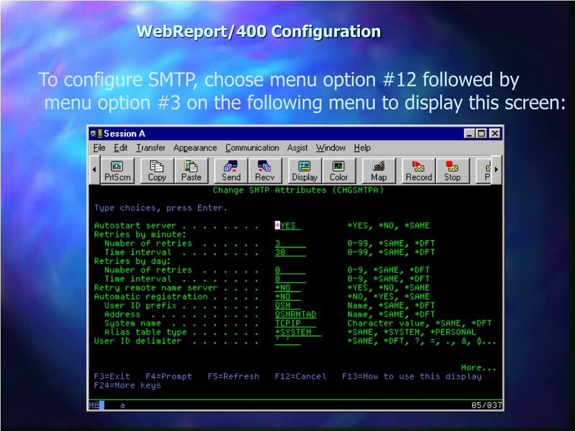575x431 pixels.
Task: Click F4=Prompt key label
Action: pyautogui.click(x=168, y=377)
